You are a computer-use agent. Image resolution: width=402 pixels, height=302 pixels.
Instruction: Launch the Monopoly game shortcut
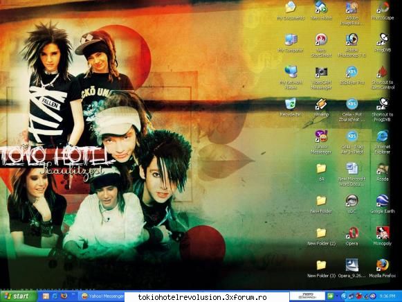382,236
